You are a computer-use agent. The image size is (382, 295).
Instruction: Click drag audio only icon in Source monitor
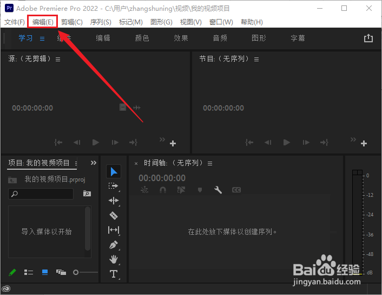(137, 107)
